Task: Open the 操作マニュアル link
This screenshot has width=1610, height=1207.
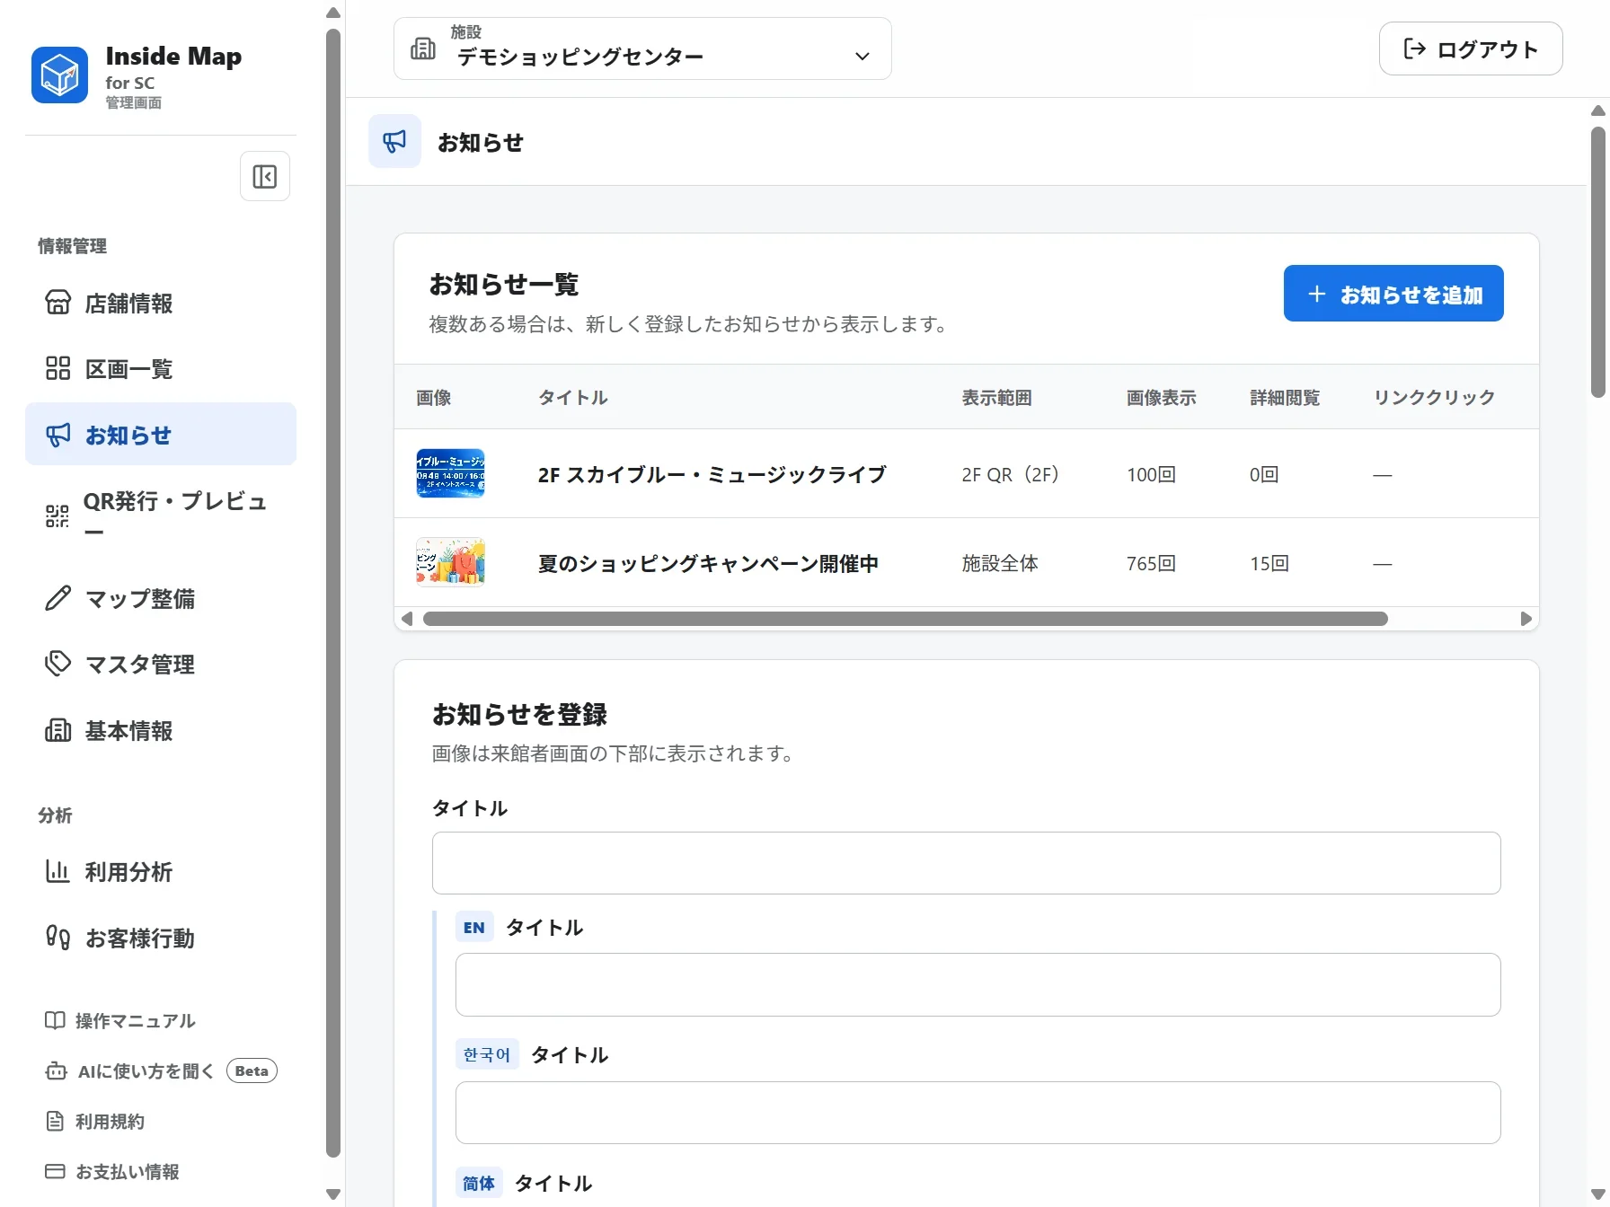Action: (x=119, y=1020)
